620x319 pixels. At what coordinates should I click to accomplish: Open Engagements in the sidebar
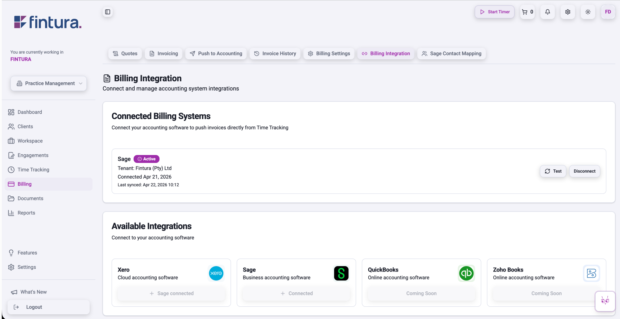coord(49,155)
